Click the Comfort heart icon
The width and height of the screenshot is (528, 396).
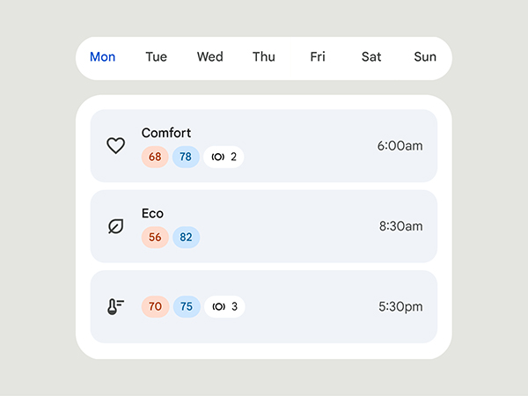[x=115, y=145]
